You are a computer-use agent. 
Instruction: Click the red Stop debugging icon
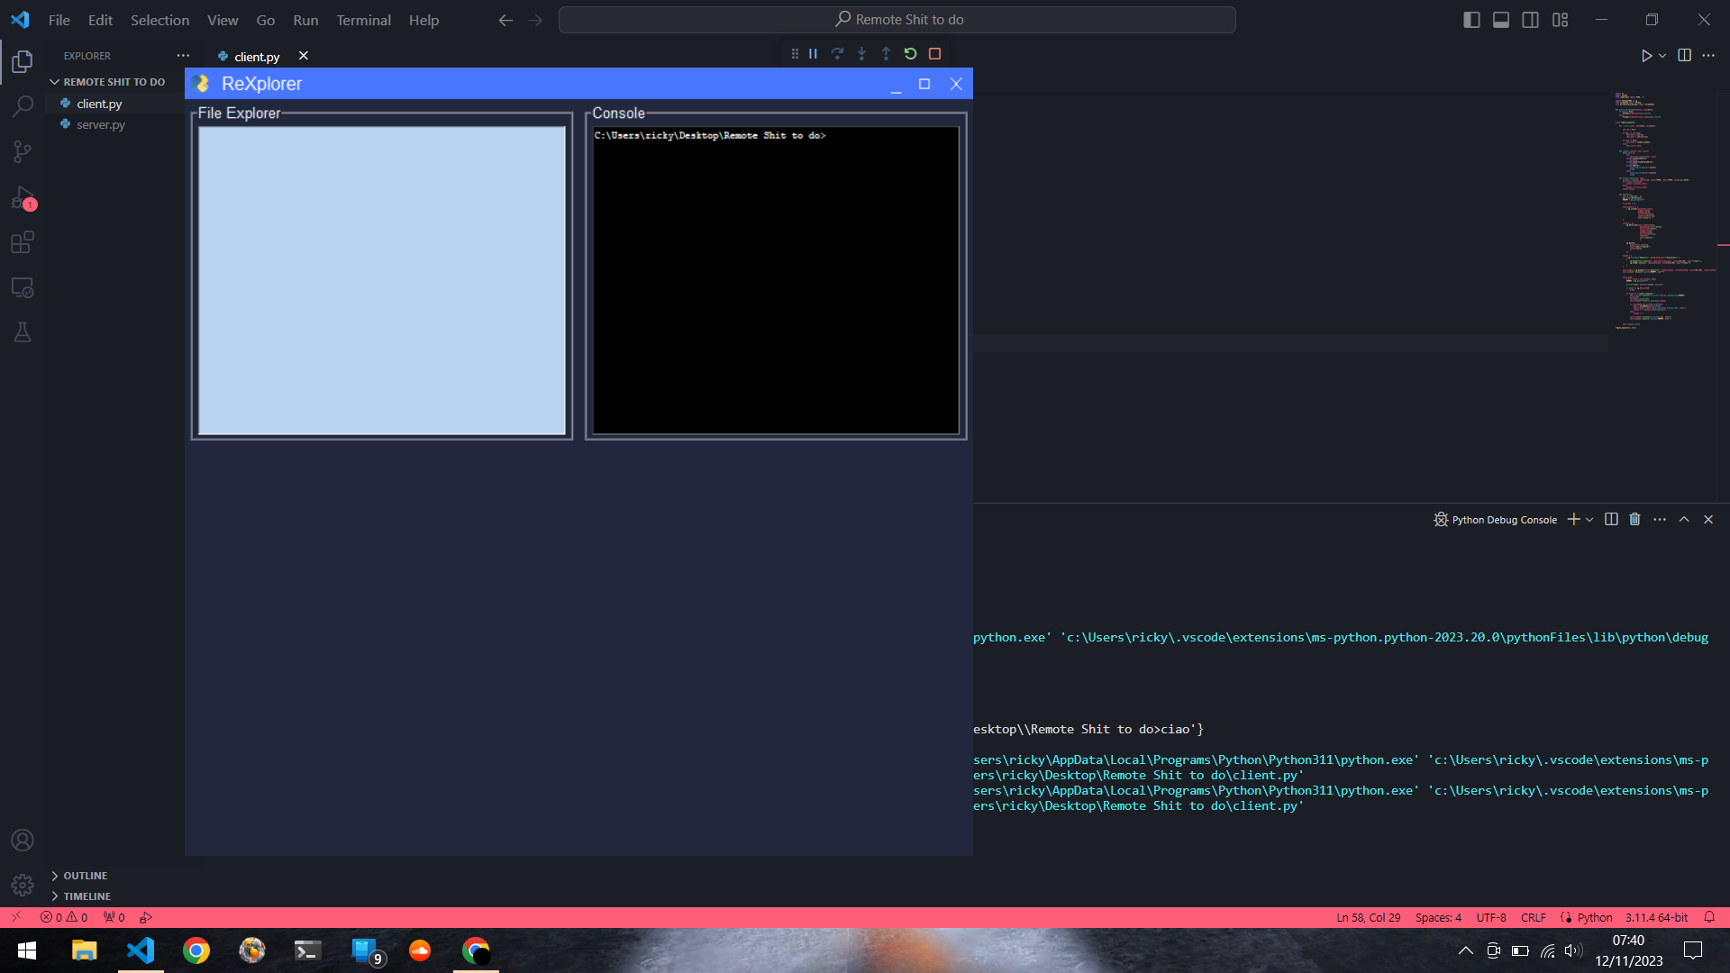coord(934,53)
